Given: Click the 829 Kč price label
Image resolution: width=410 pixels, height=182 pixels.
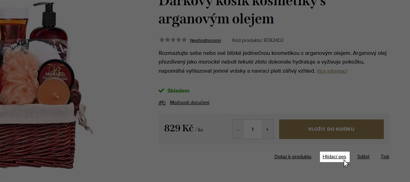Looking at the screenshot, I should click(179, 128).
